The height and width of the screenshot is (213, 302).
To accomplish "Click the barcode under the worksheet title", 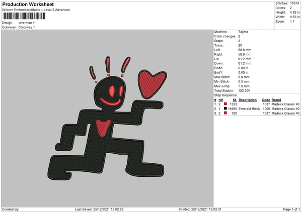I will (x=24, y=16).
